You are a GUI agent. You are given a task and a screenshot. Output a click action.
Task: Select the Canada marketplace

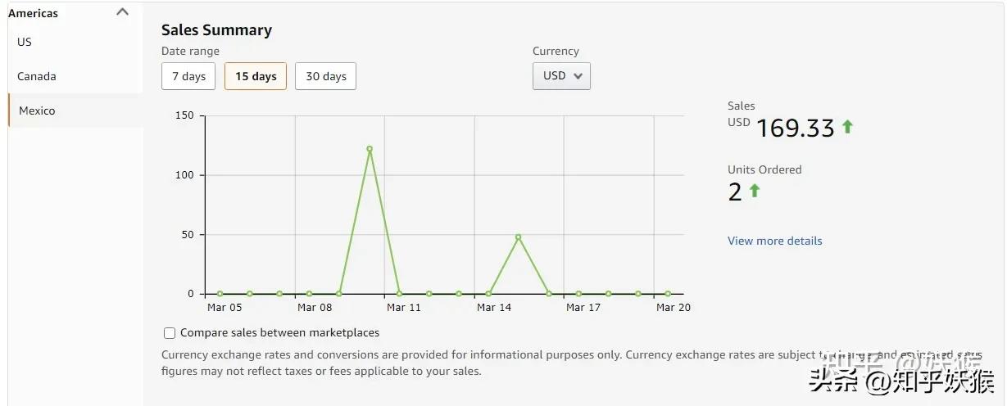point(37,76)
